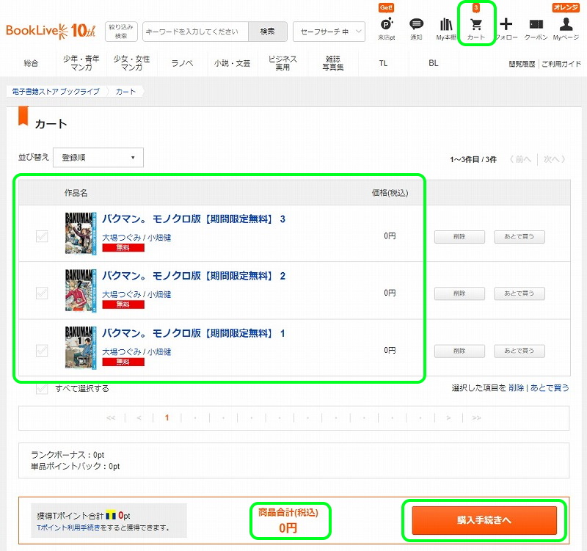Click the 検索 search button
This screenshot has width=587, height=551.
click(x=267, y=32)
